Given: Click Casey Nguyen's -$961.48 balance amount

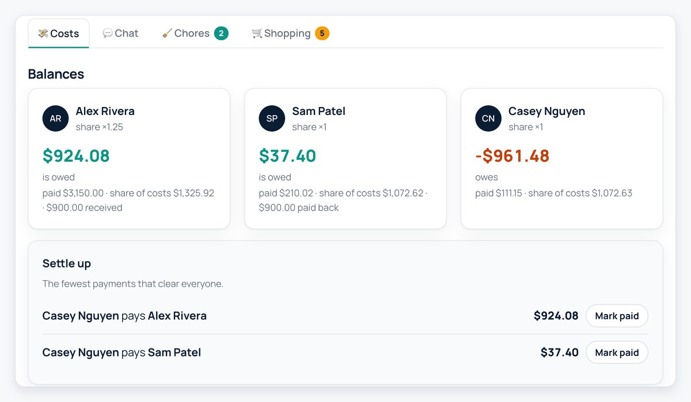Looking at the screenshot, I should [512, 156].
